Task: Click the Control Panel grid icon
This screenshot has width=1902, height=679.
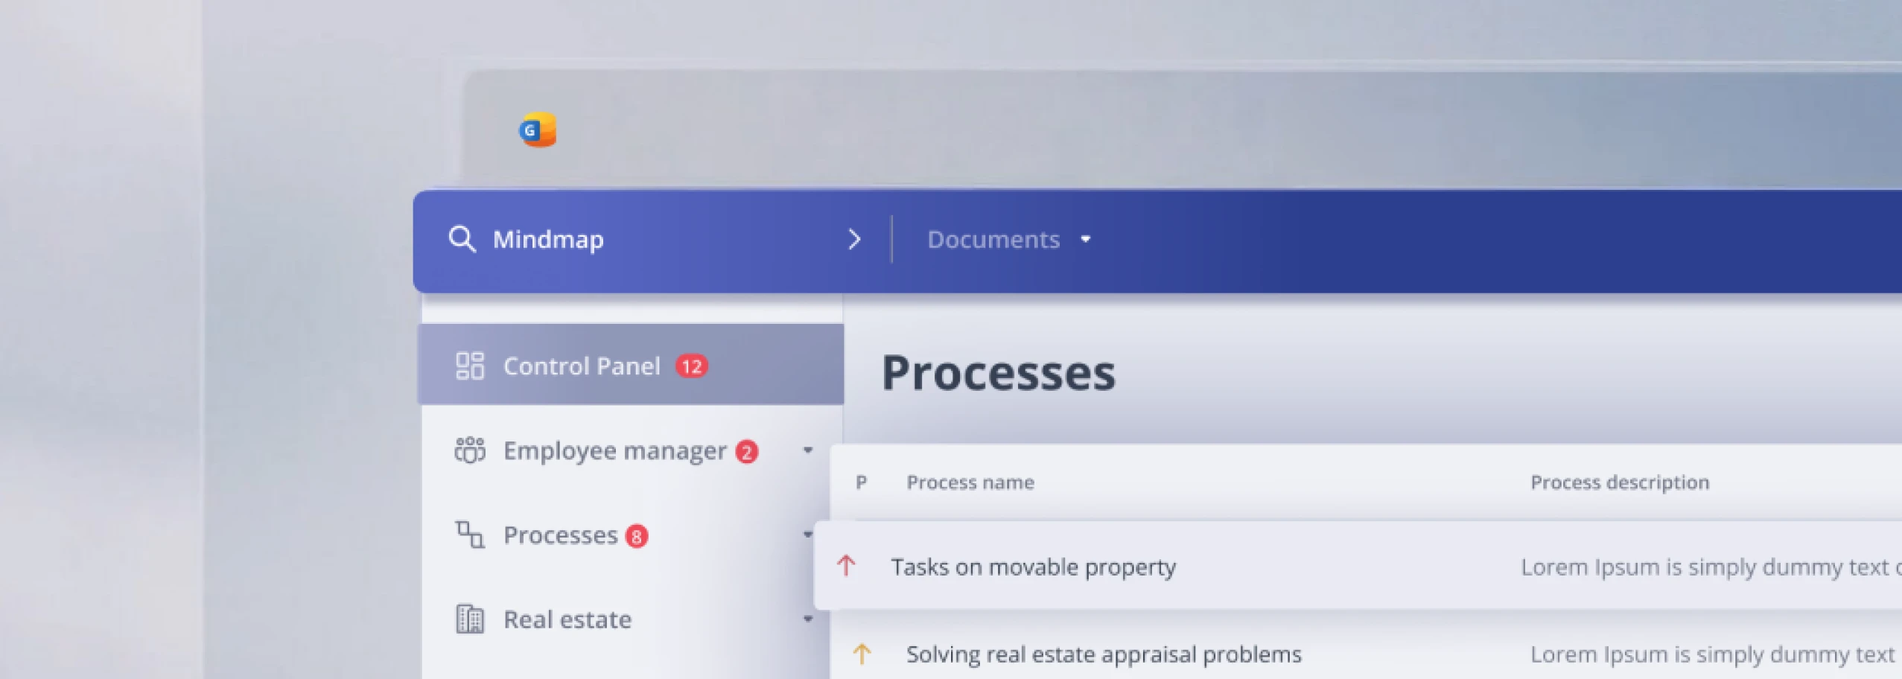Action: 470,366
